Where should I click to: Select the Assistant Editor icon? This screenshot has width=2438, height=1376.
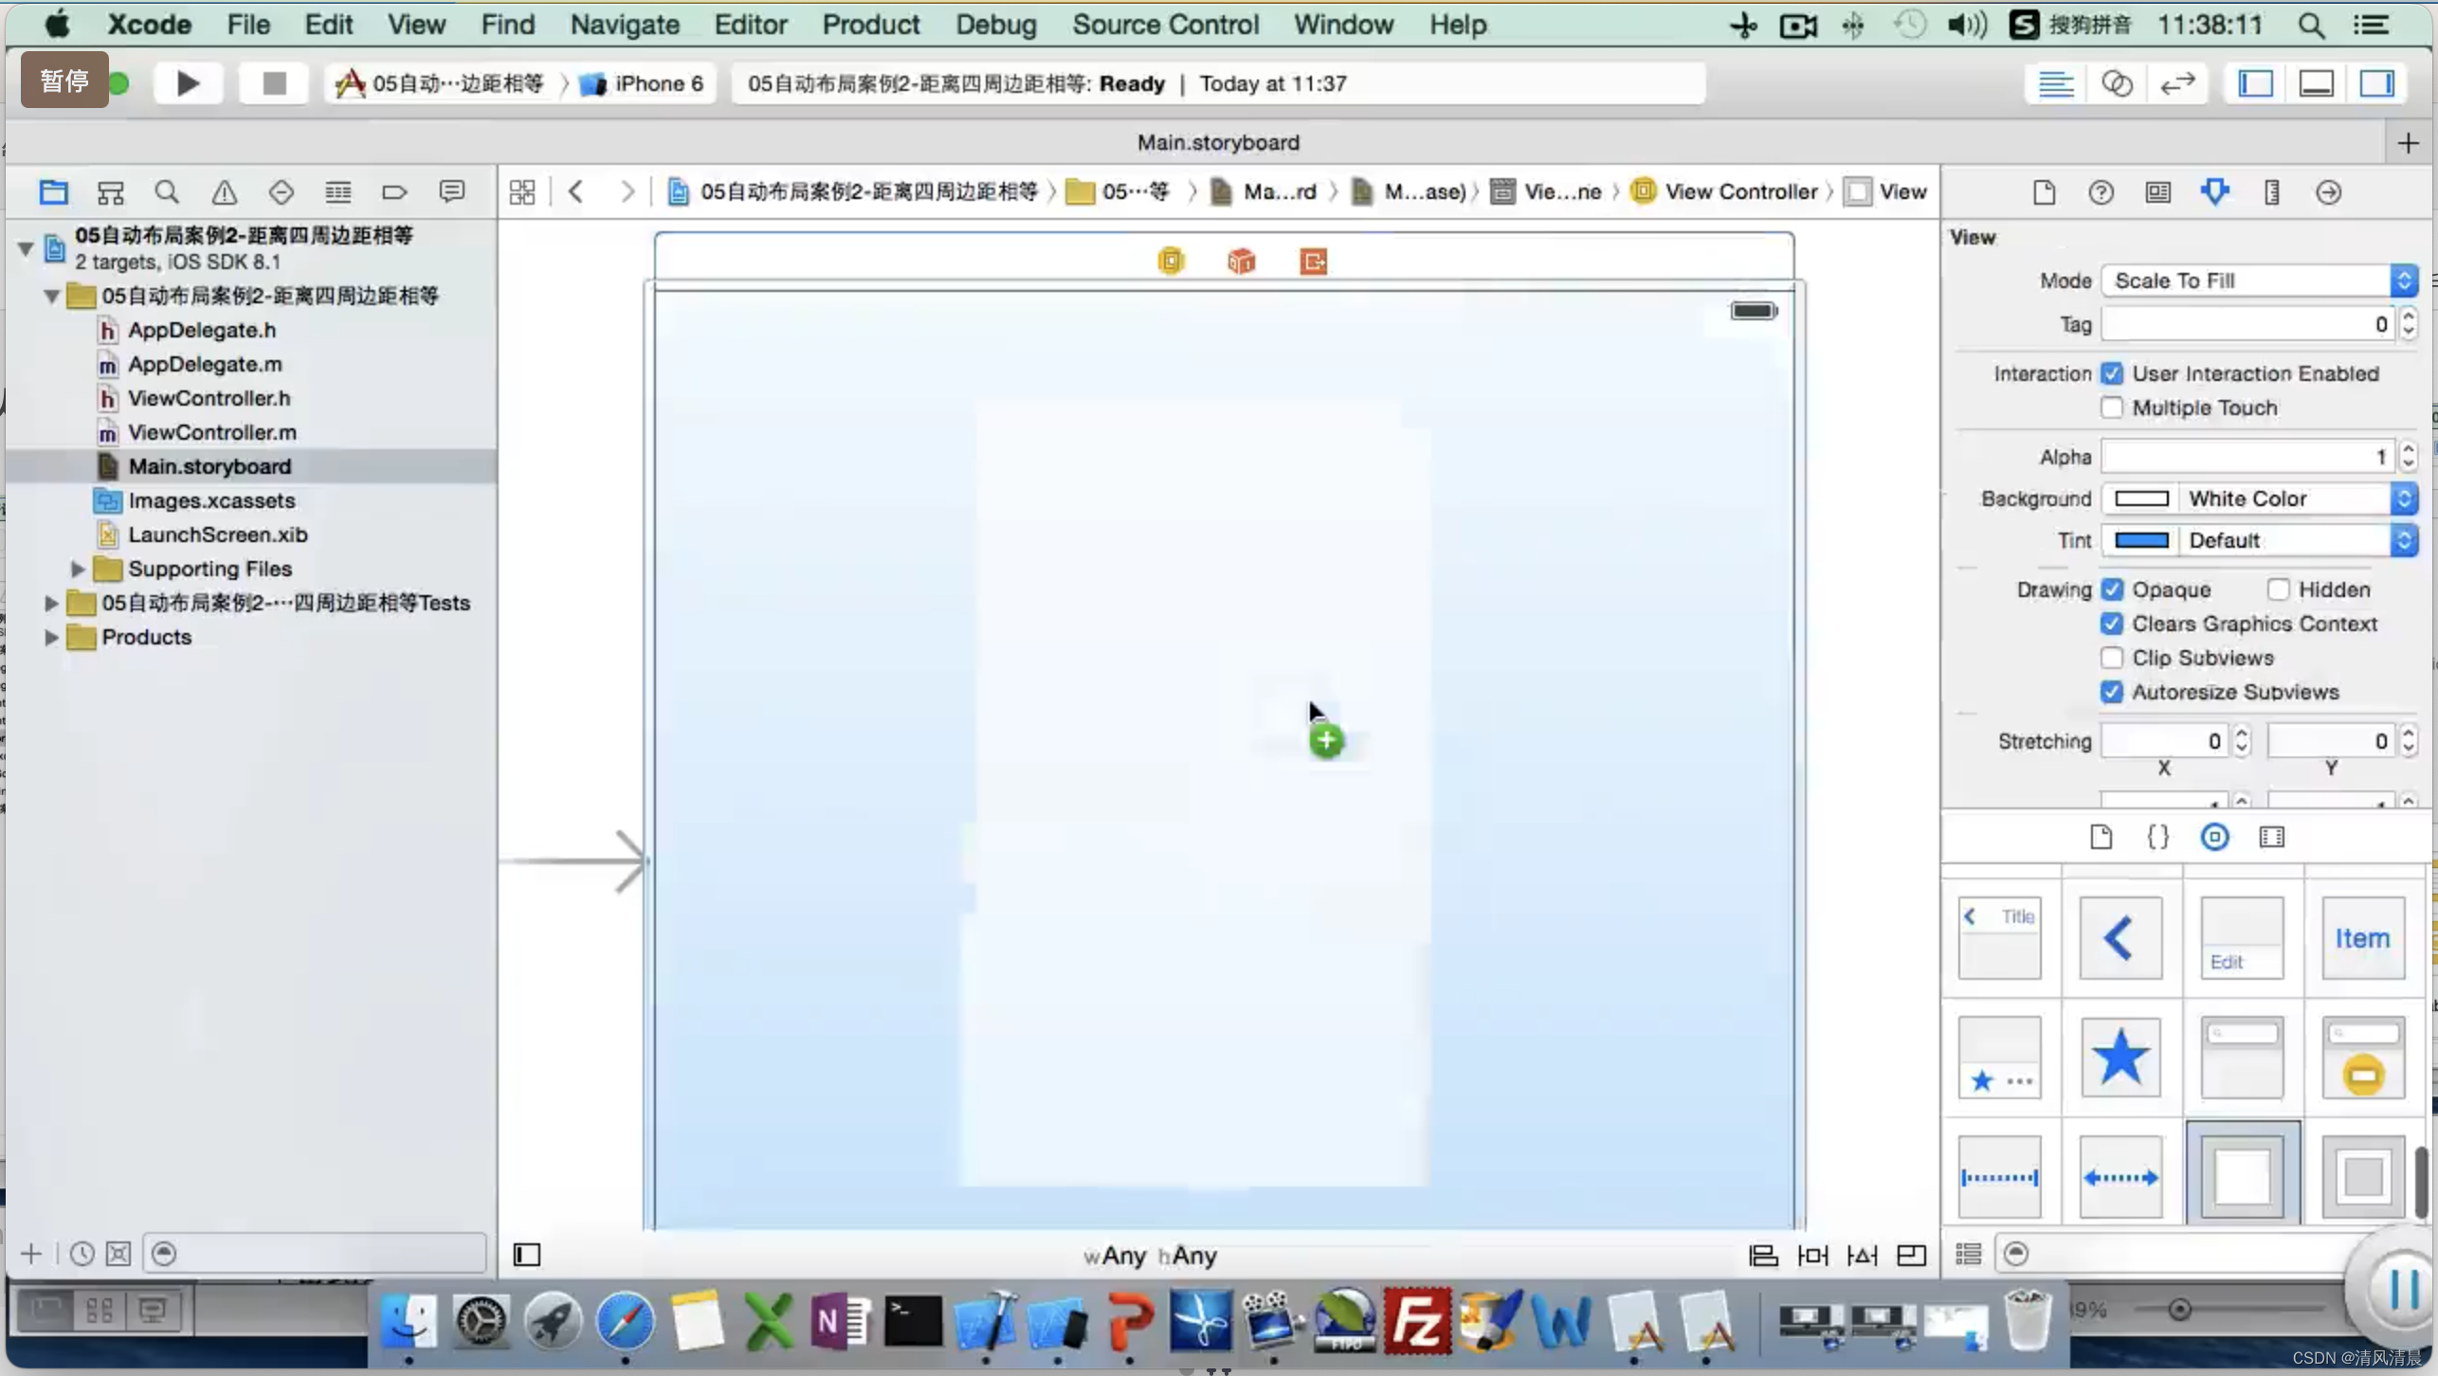2117,83
